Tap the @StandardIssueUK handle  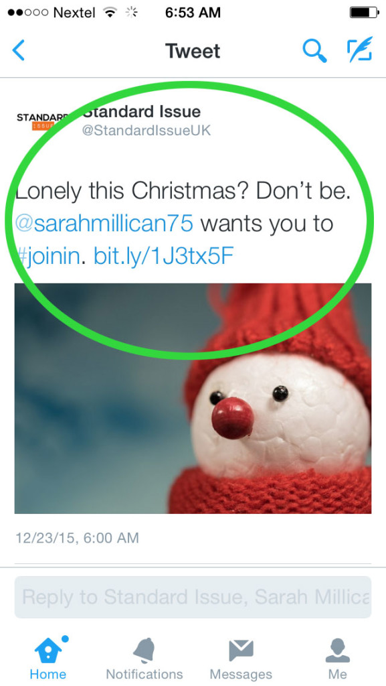click(x=147, y=131)
